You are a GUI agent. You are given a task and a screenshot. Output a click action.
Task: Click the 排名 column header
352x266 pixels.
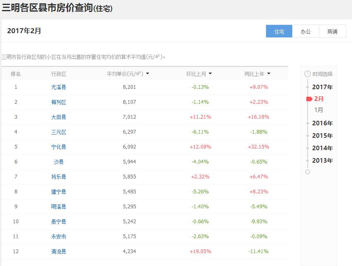coord(16,74)
